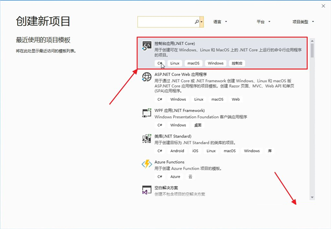The height and width of the screenshot is (229, 331).
Task: Open the 项目类型 project type dropdown
Action: (x=303, y=21)
